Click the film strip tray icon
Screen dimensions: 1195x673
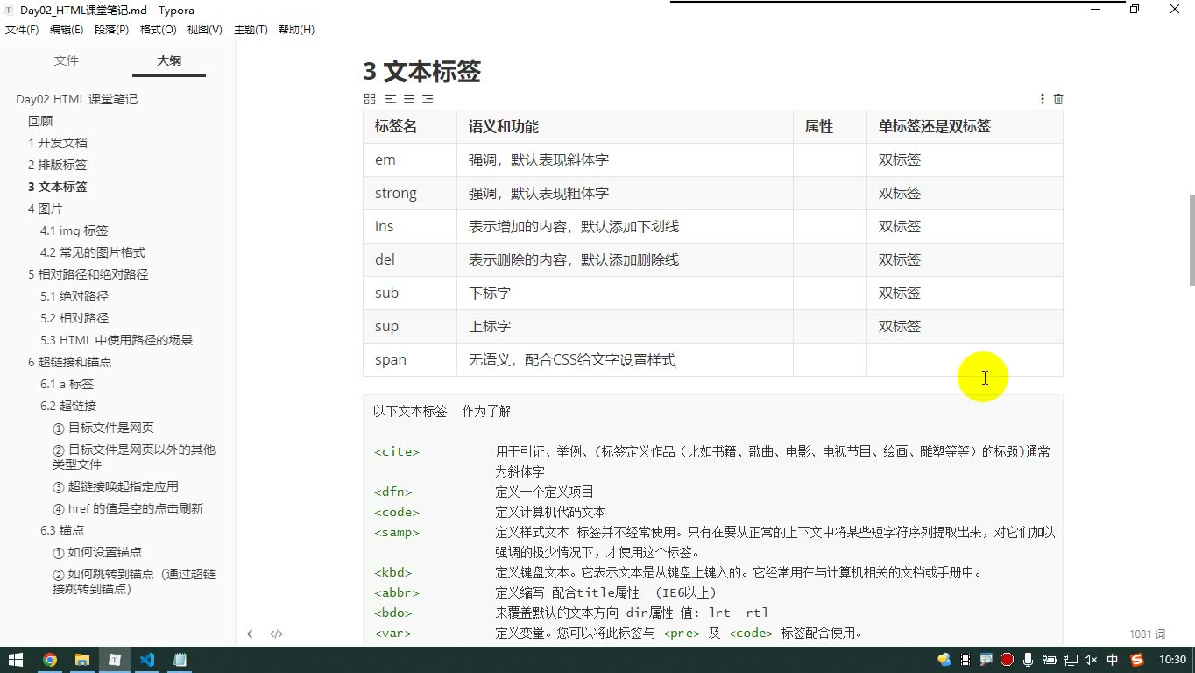pos(965,660)
